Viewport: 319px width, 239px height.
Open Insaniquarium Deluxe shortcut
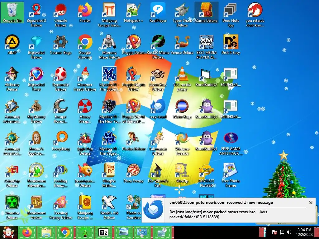85,175
